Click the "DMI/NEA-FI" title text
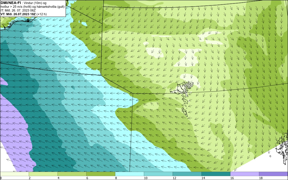This screenshot has width=288, height=180. [10, 3]
